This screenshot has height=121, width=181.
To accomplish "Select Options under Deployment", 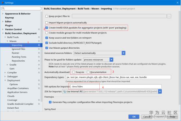I will [14, 84].
